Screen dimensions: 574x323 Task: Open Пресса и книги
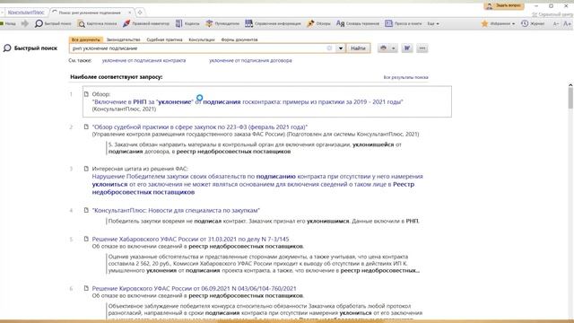click(403, 24)
